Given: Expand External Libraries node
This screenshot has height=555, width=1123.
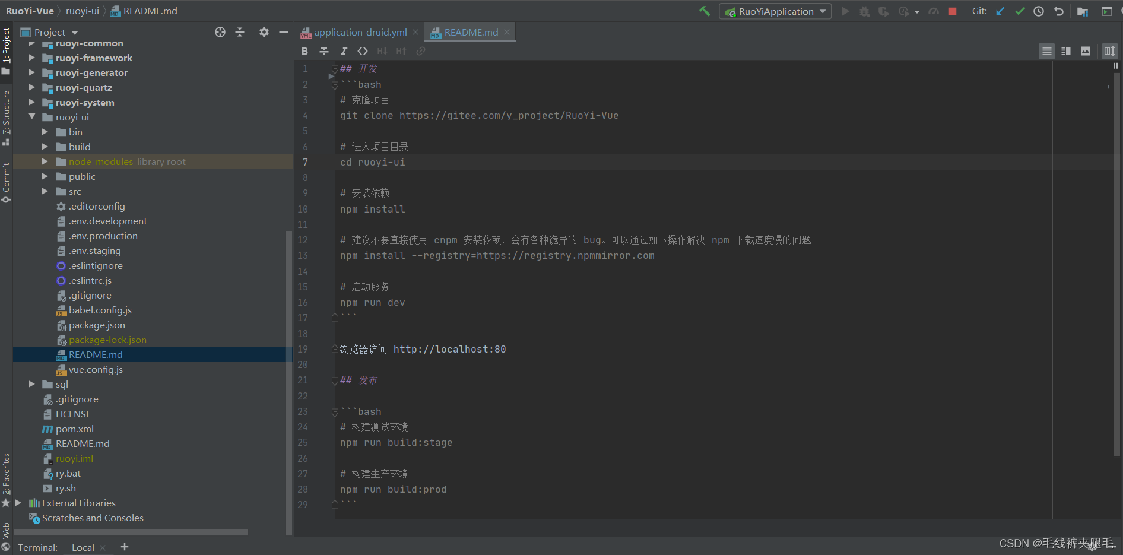Looking at the screenshot, I should click(x=18, y=503).
